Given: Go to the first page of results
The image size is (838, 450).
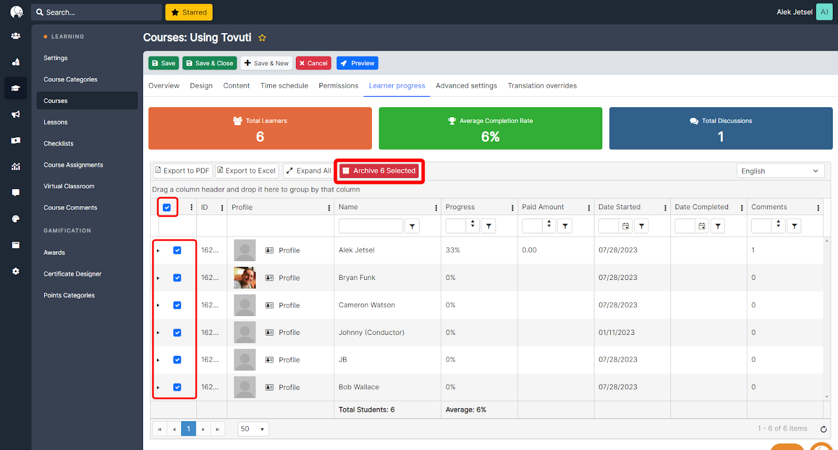Looking at the screenshot, I should coord(160,429).
